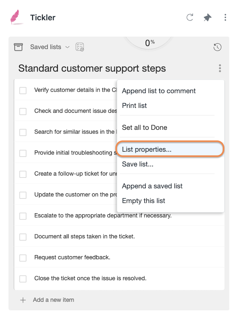Click 'Empty this list' menu item
The height and width of the screenshot is (327, 238).
pyautogui.click(x=143, y=201)
